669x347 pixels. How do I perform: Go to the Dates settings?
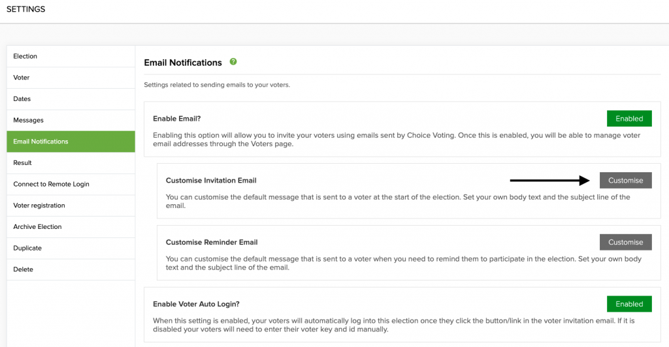[x=71, y=98]
